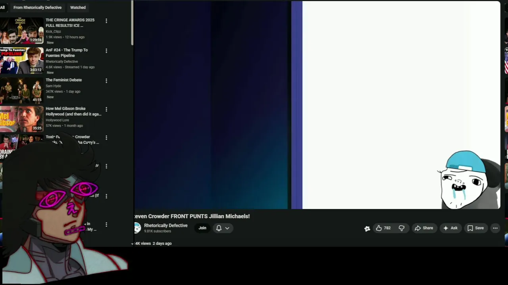
Task: Expand notification options chevron beside bell
Action: [227, 228]
